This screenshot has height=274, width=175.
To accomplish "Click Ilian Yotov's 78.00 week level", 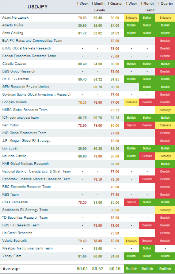I will tap(82, 126).
